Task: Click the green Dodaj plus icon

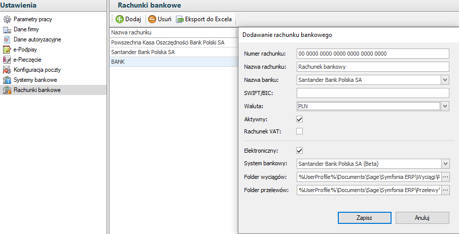Action: 120,19
